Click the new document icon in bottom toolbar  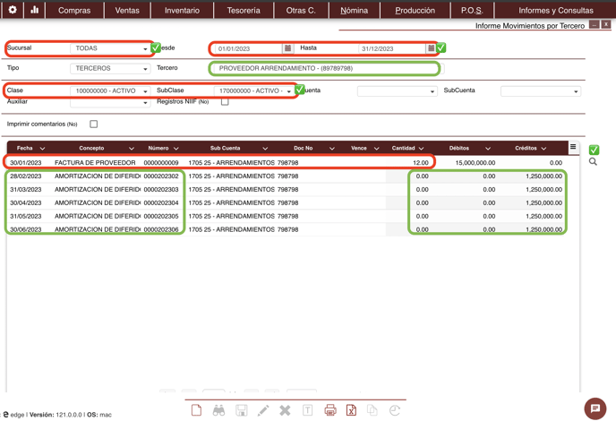(x=196, y=410)
